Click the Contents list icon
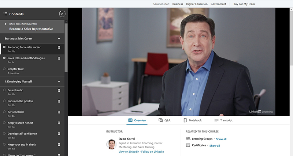The height and width of the screenshot is (156, 293). pyautogui.click(x=5, y=14)
